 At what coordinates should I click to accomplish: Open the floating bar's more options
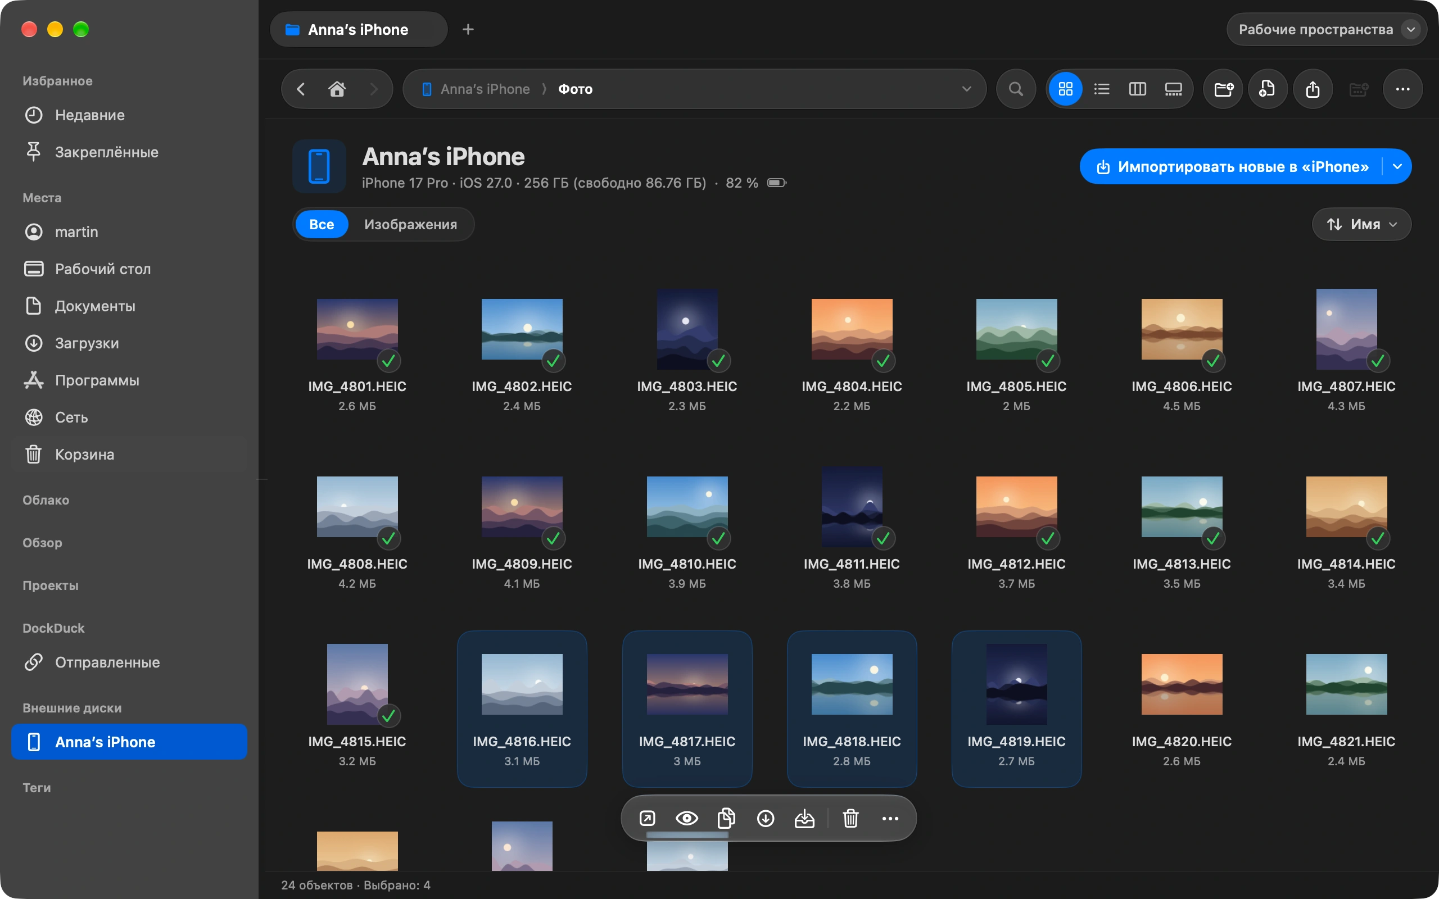[x=890, y=819]
